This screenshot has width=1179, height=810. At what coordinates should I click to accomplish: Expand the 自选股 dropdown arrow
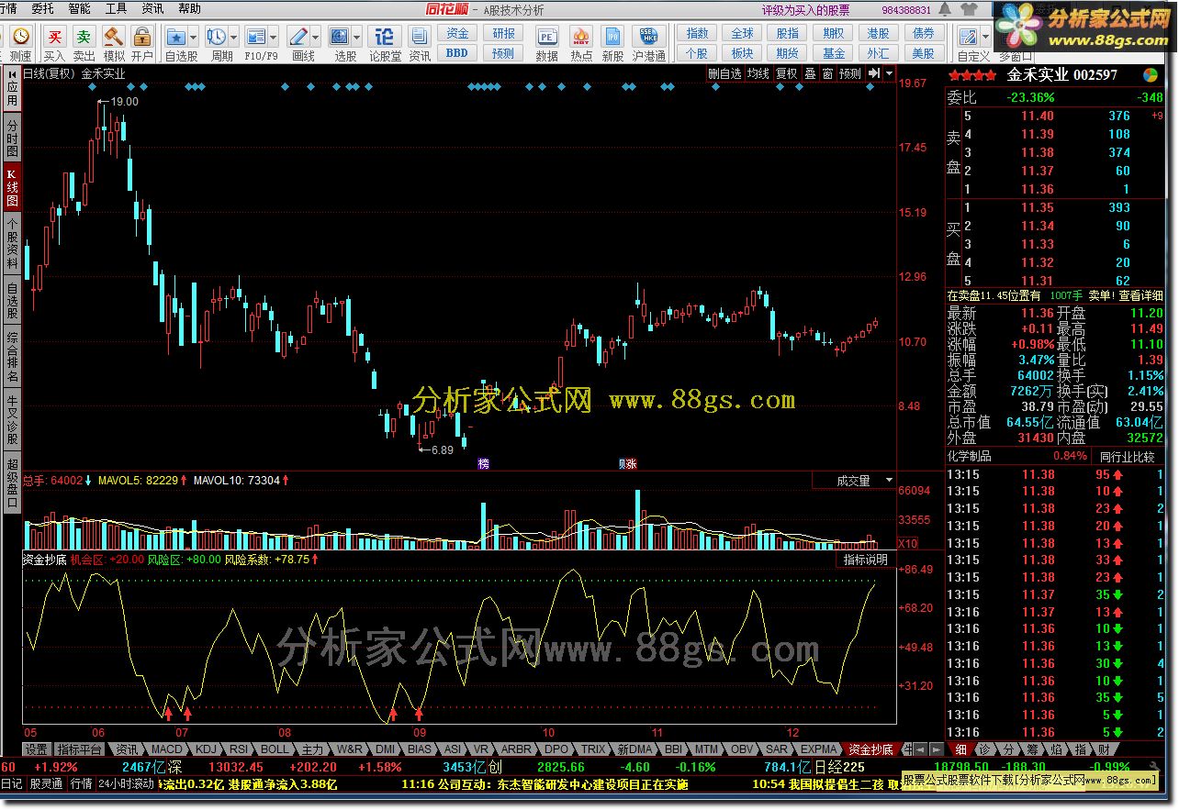click(195, 38)
